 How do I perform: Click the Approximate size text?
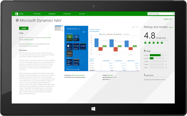(x=110, y=77)
